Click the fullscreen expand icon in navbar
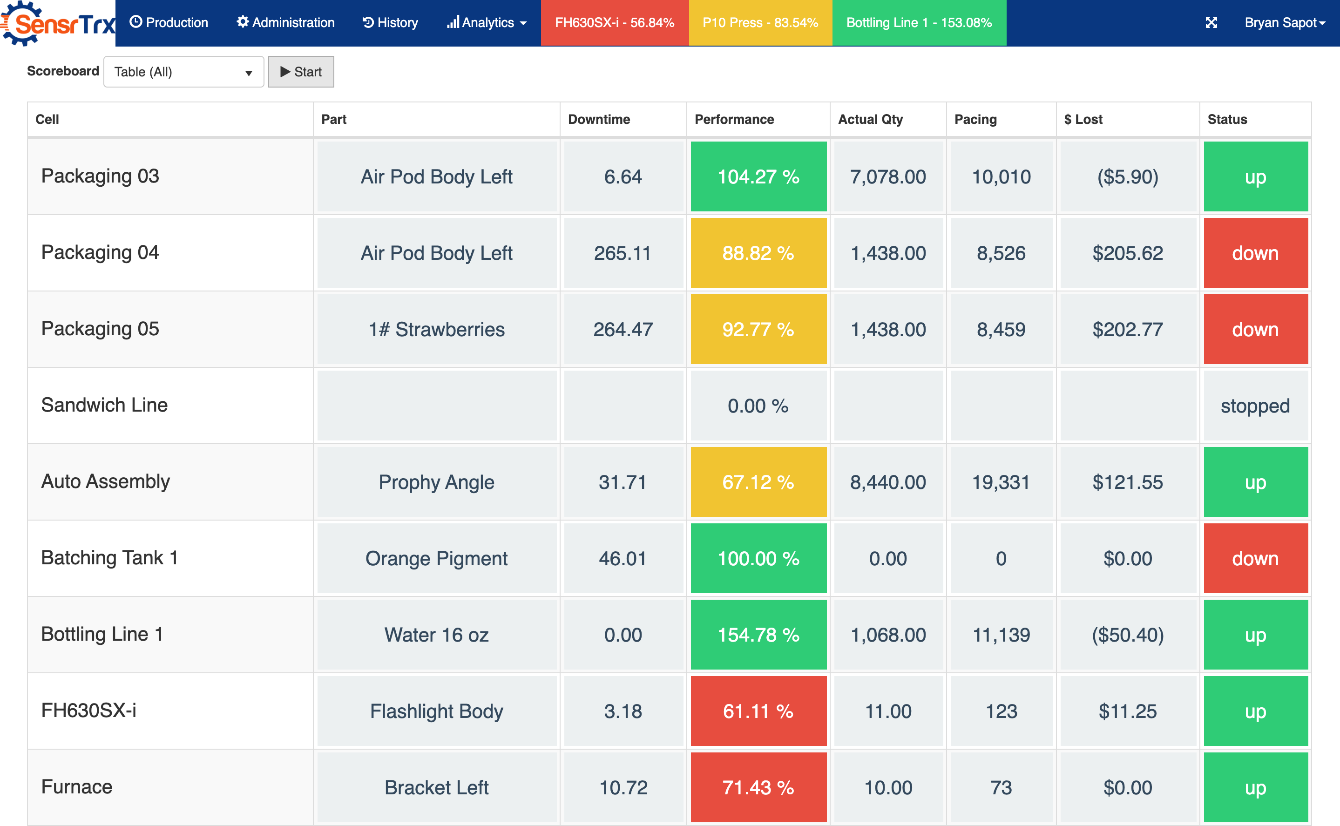 [x=1211, y=22]
